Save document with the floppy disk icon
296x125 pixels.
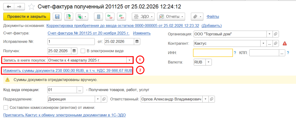click(57, 16)
